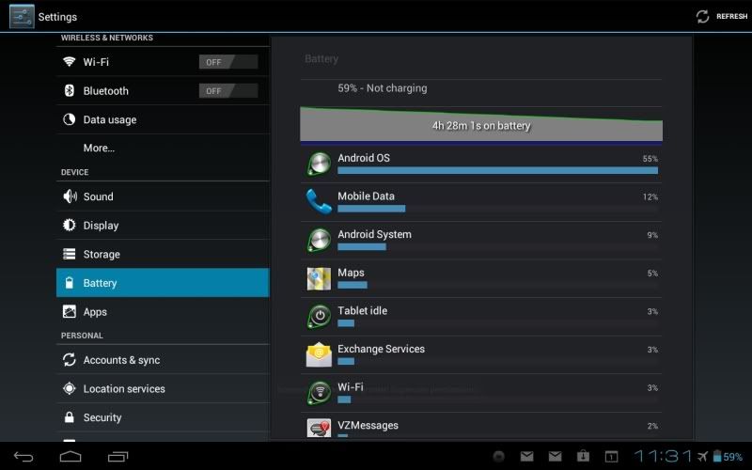Screen dimensions: 752x470
Task: Tap the Settings app icon in the header
Action: tap(22, 16)
